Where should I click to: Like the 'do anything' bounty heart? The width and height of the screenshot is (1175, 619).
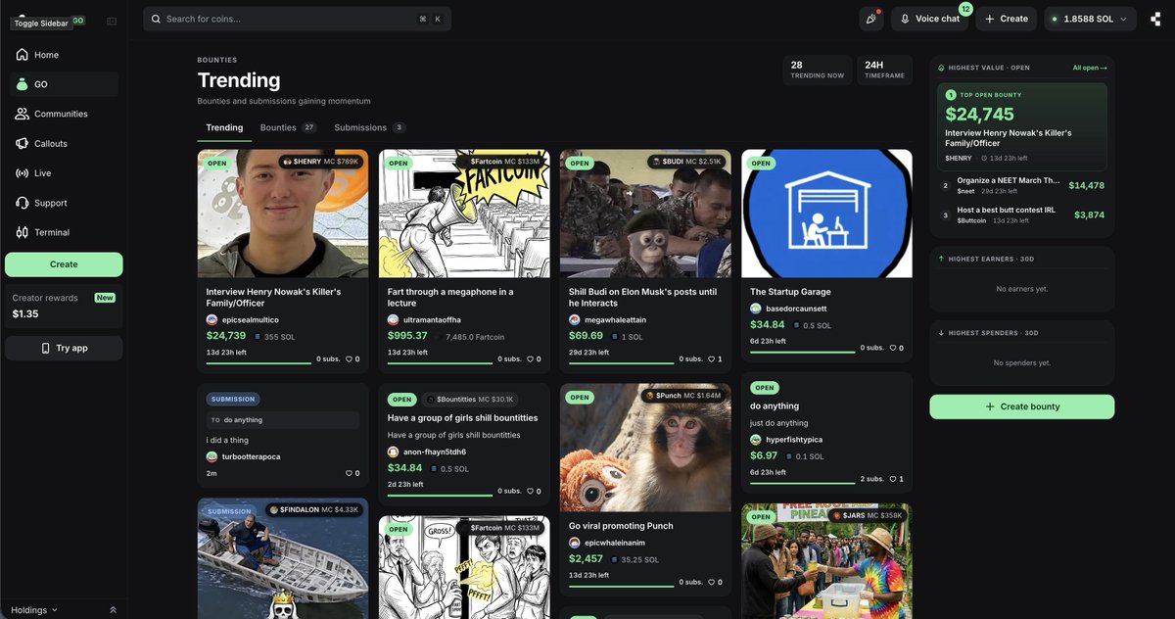(896, 479)
